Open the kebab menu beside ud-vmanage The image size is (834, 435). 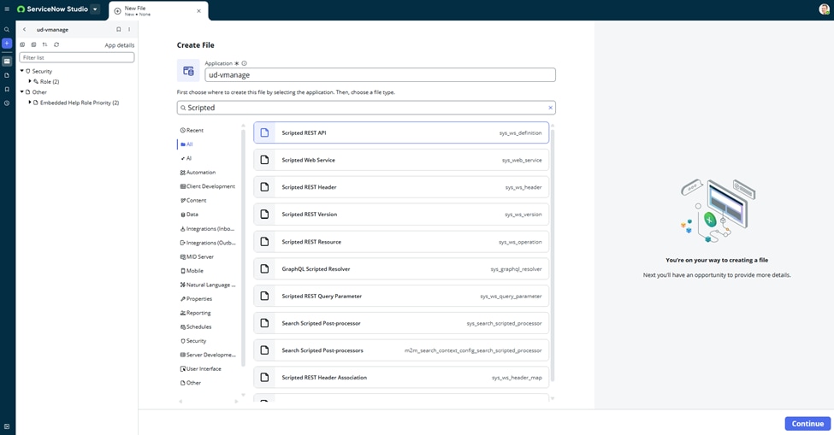(129, 30)
